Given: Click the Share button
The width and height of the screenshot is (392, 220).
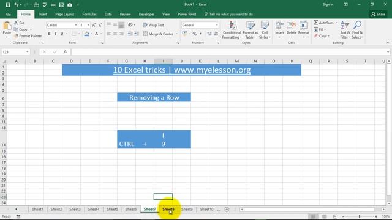Looking at the screenshot, I should (x=379, y=15).
